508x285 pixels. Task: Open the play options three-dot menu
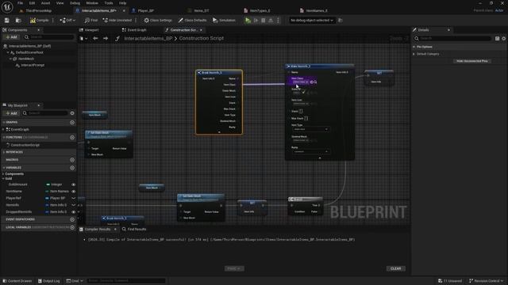278,21
